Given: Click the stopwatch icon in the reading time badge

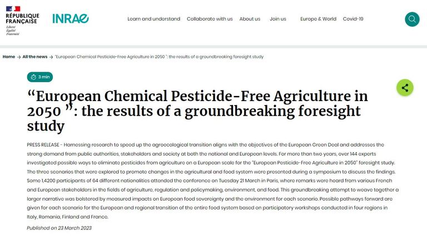Looking at the screenshot, I should pyautogui.click(x=33, y=77).
